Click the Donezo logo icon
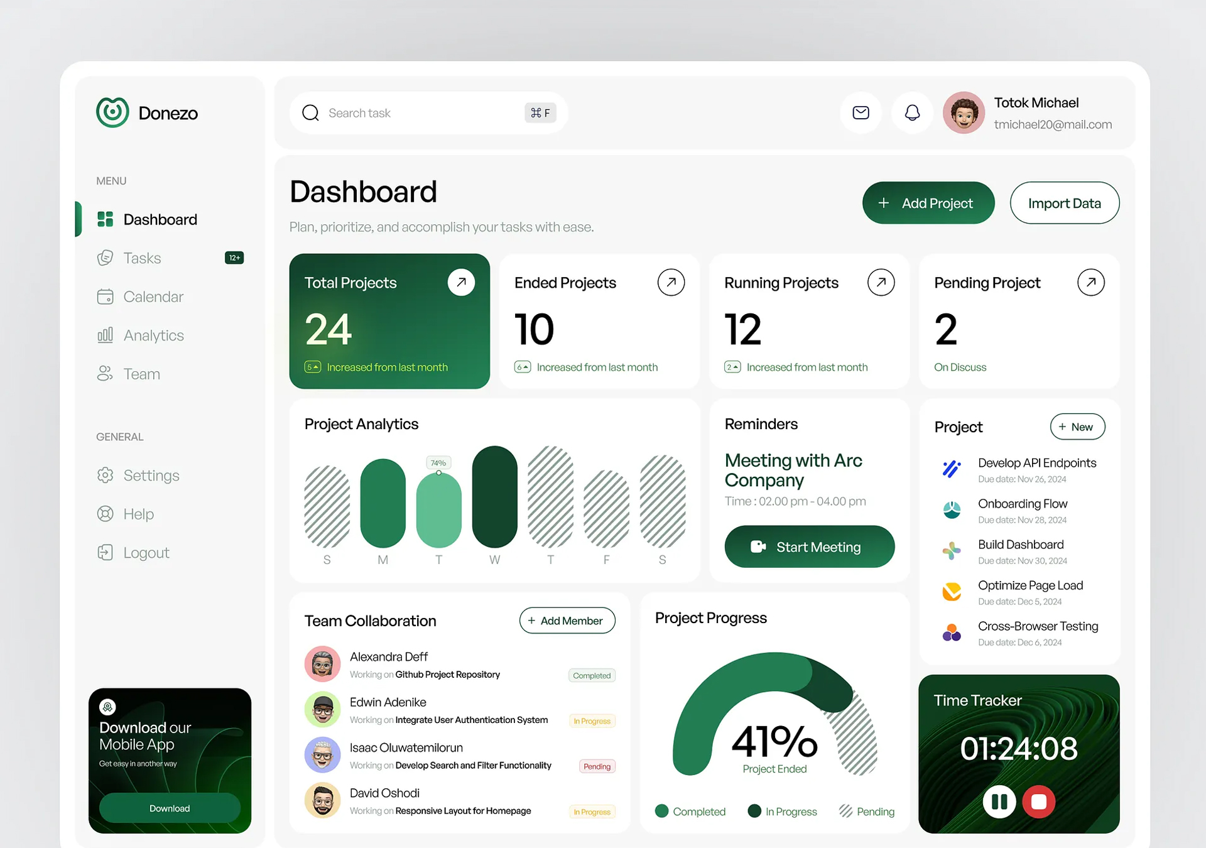1206x848 pixels. tap(112, 112)
